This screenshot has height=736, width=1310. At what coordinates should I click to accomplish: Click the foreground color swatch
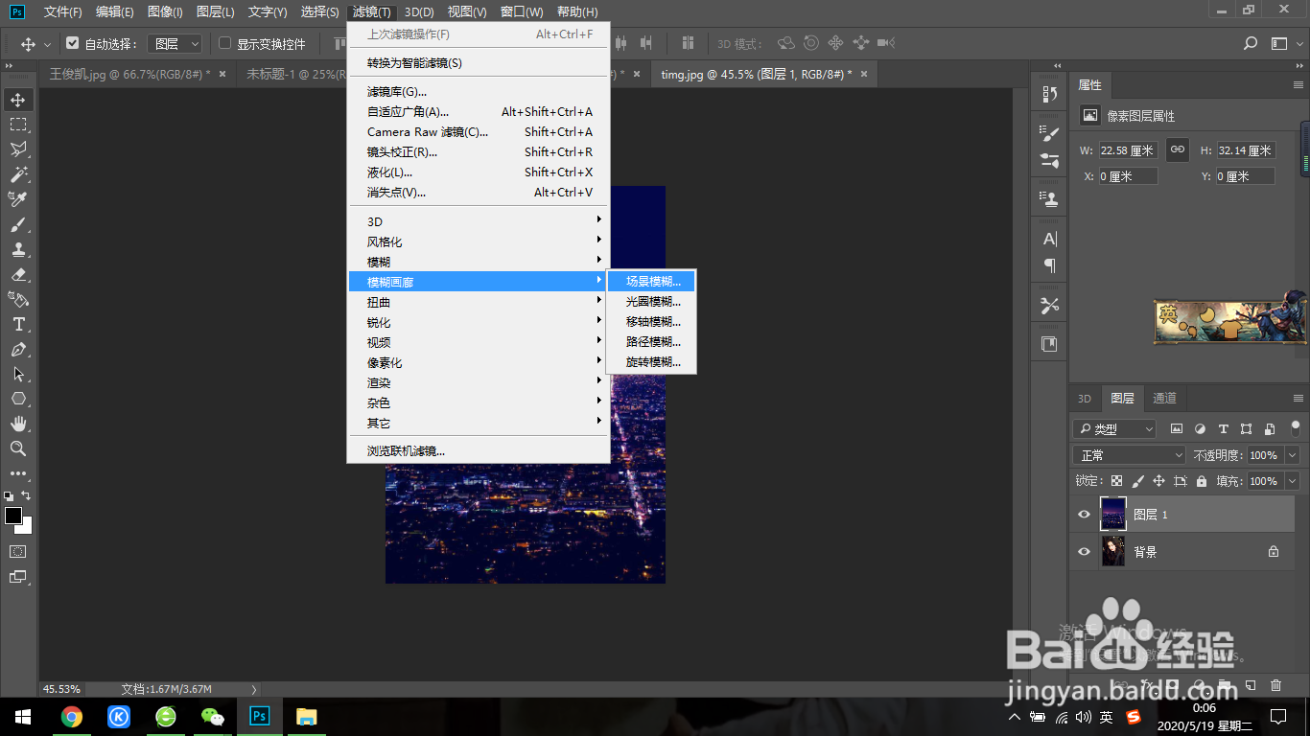click(13, 516)
